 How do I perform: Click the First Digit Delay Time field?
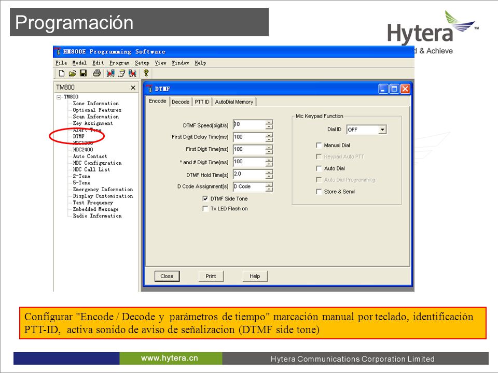250,137
